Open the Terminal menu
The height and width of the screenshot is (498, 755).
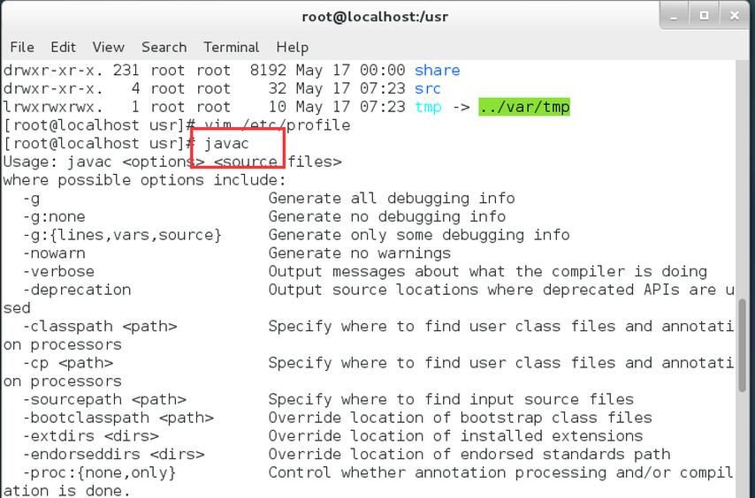point(231,47)
